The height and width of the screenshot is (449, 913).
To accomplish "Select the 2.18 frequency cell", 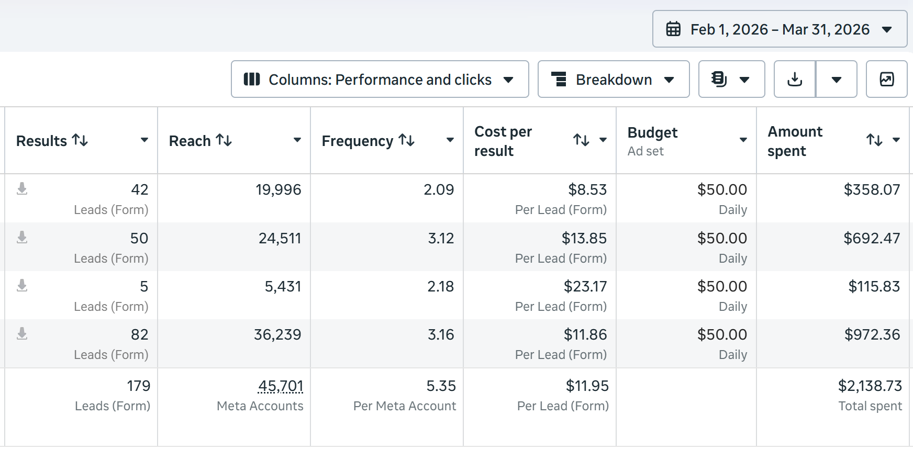I will [x=387, y=295].
